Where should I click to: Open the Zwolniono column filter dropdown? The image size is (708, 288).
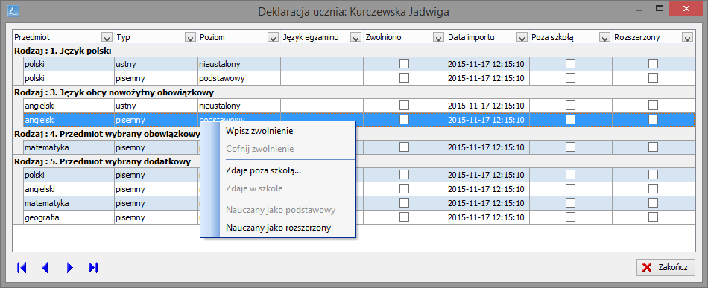click(x=438, y=37)
